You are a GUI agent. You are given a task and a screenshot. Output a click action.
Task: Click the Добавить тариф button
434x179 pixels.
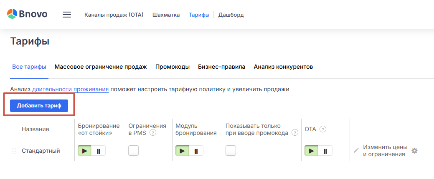[x=39, y=106]
